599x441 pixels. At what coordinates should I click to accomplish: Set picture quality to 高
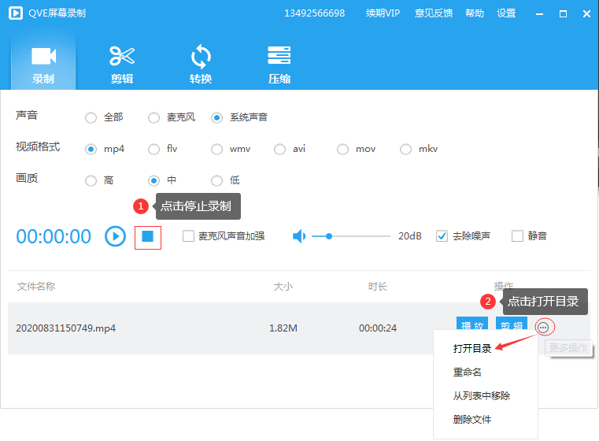click(91, 180)
